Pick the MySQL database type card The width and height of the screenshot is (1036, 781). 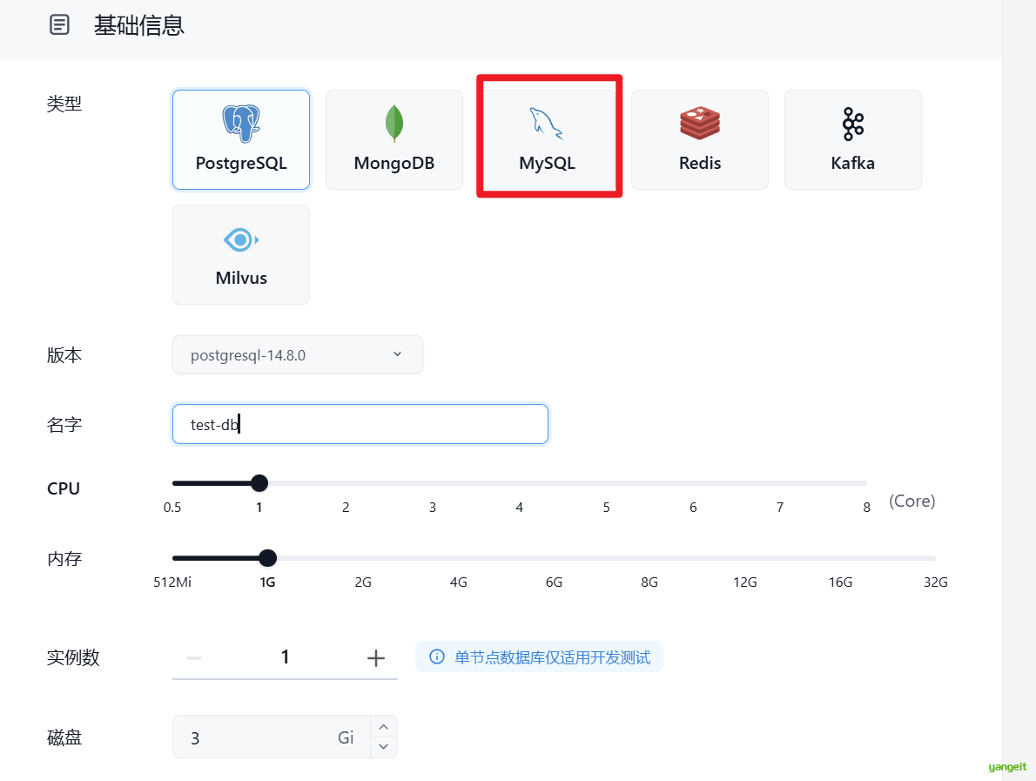point(548,139)
